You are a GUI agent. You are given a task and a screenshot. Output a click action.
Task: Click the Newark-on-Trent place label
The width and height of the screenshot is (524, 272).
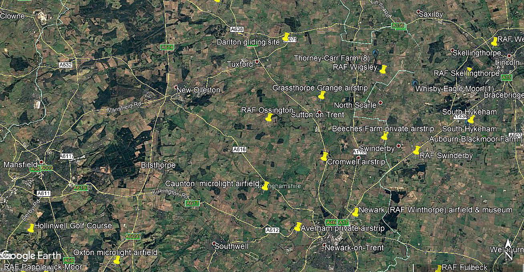point(354,248)
